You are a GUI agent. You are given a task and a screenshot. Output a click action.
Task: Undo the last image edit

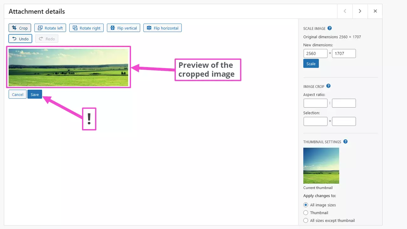[20, 38]
